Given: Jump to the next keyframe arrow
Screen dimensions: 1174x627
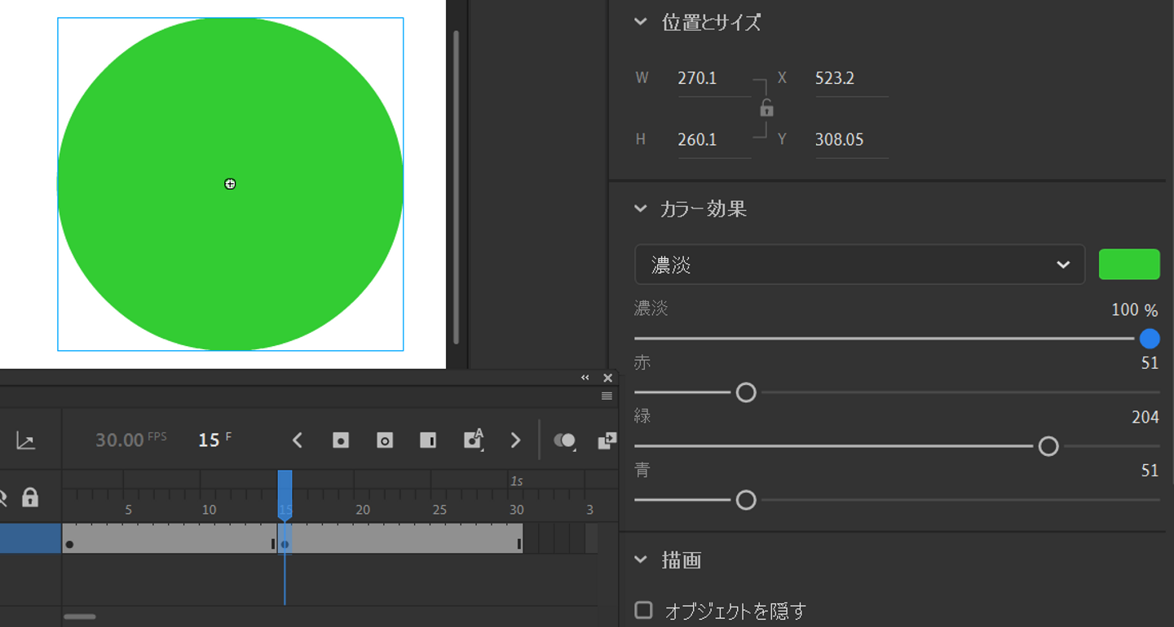Looking at the screenshot, I should pos(515,441).
